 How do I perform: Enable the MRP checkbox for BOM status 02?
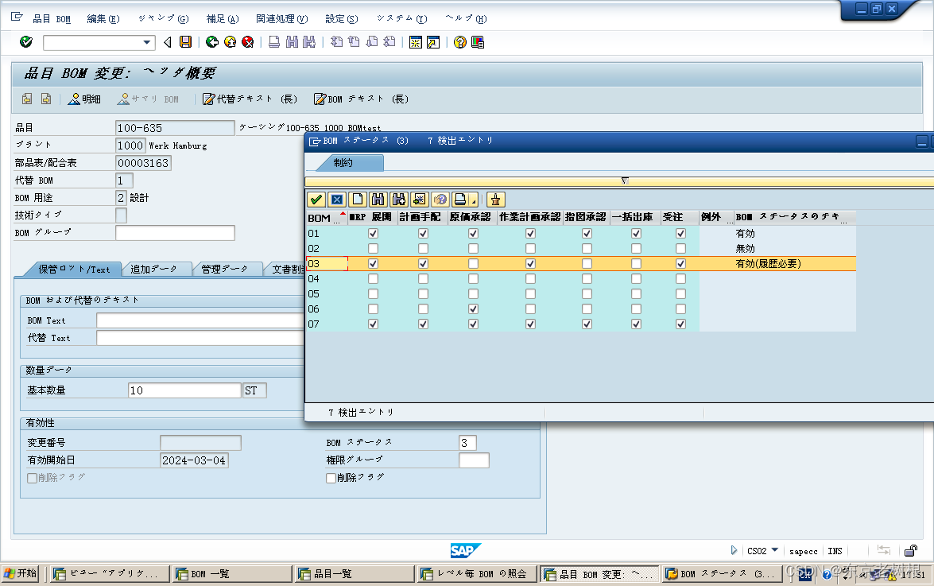click(372, 248)
